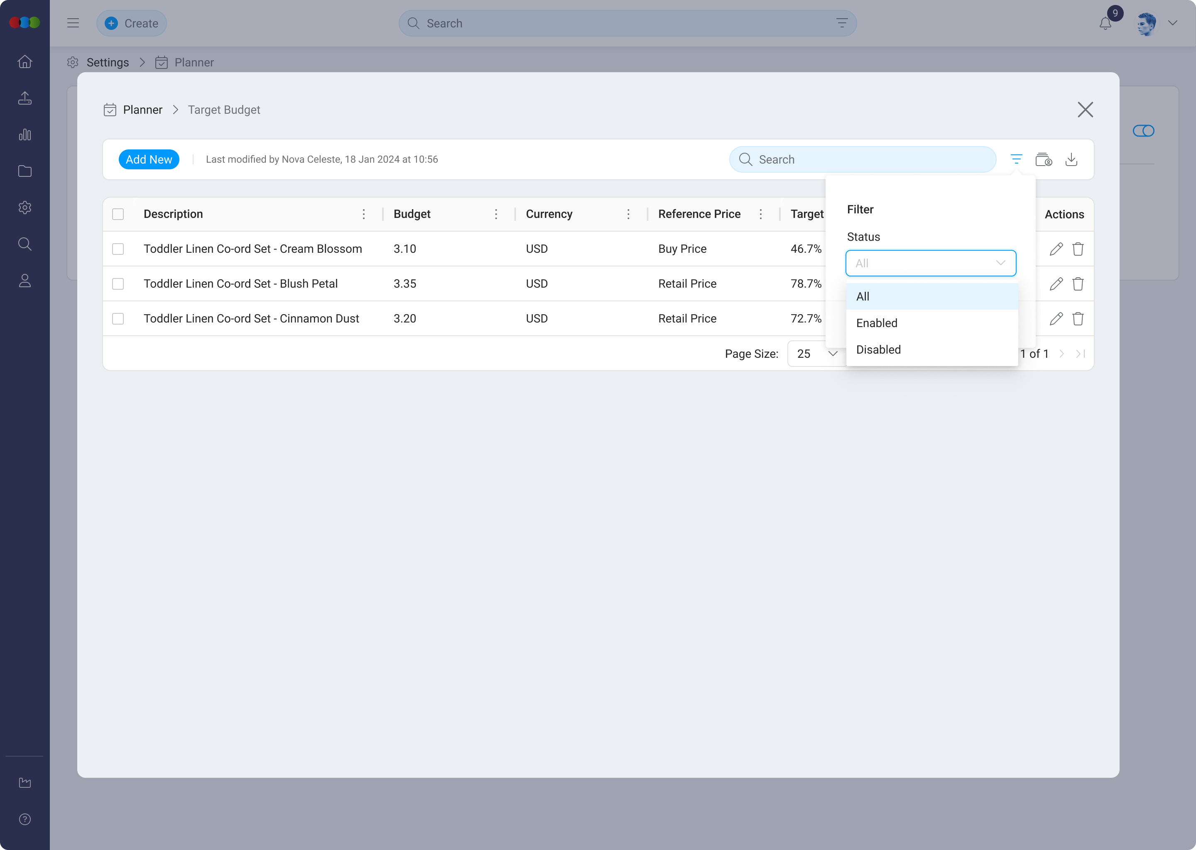The image size is (1196, 850).
Task: Click the filter icon beside the table search
Action: [x=1016, y=159]
